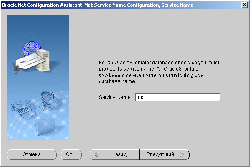Cancel the wizard with the Отмена button

pyautogui.click(x=32, y=154)
